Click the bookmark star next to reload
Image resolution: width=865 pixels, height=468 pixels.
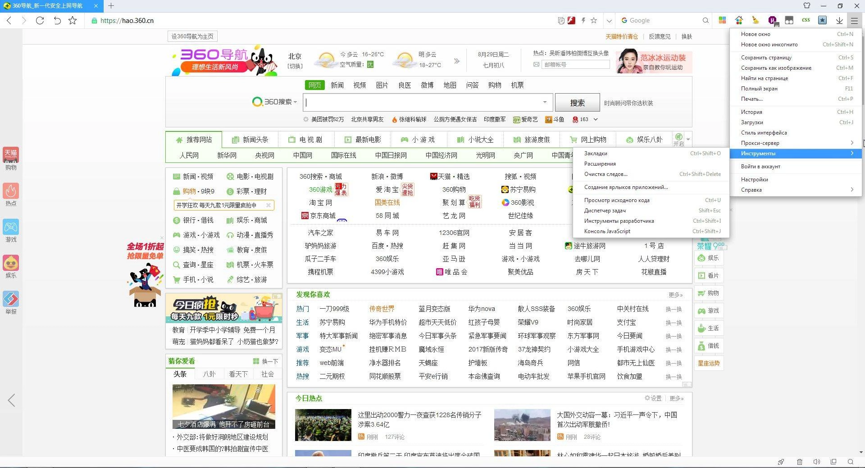(x=73, y=20)
